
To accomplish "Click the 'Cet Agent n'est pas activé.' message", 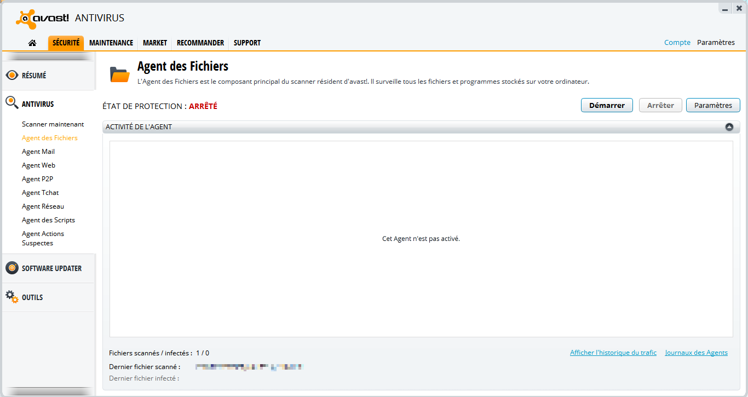I will coord(421,239).
